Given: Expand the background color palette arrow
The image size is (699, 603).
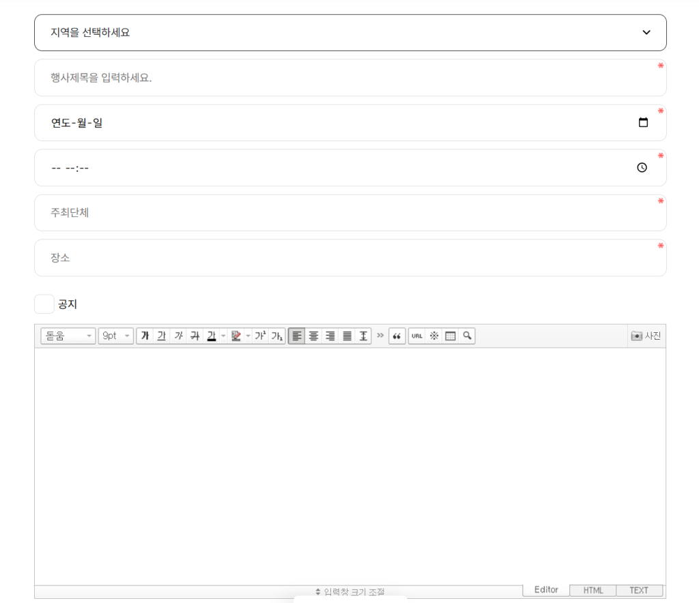Looking at the screenshot, I should coord(248,336).
